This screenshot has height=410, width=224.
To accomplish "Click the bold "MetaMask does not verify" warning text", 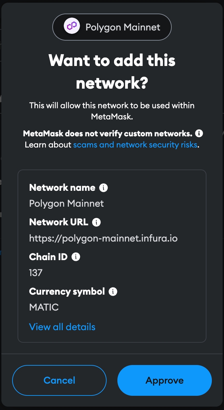I will 108,133.
